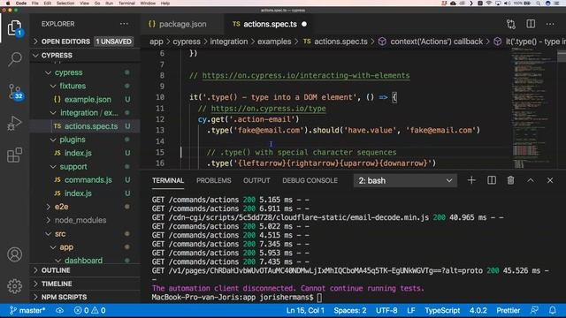Image resolution: width=566 pixels, height=318 pixels.
Task: Click breadcrumb 'integration' path segment
Action: tap(229, 42)
